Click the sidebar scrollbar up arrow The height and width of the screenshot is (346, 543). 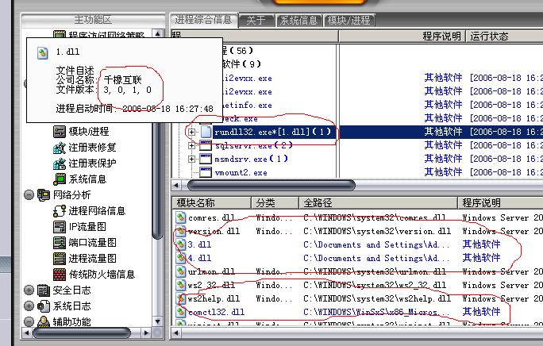tap(157, 36)
